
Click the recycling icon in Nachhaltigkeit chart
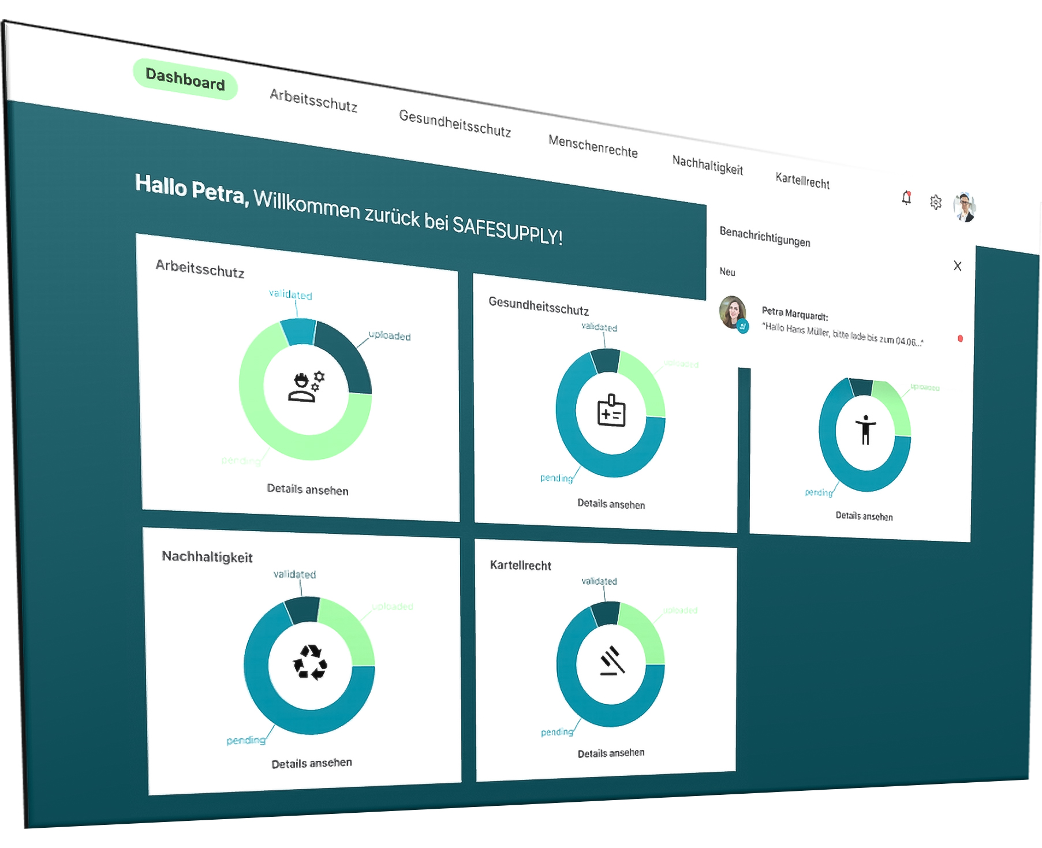311,662
